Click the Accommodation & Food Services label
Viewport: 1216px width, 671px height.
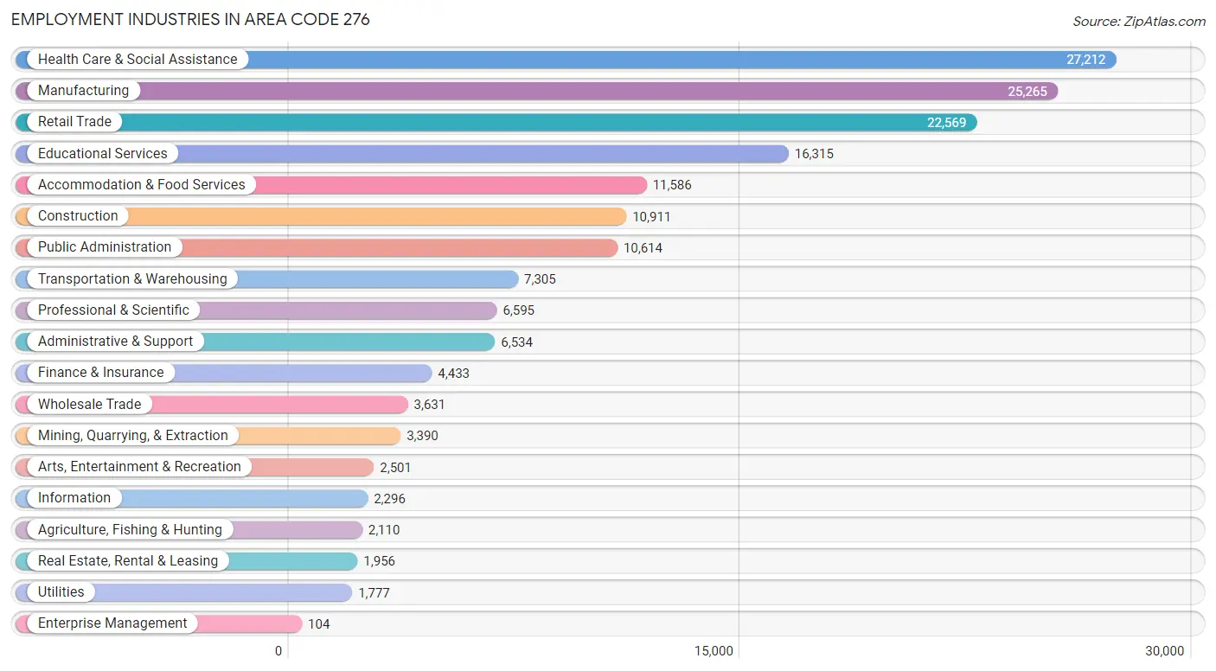click(x=142, y=184)
